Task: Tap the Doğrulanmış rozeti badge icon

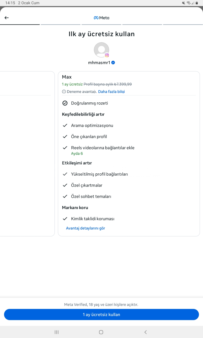Action: [65, 103]
